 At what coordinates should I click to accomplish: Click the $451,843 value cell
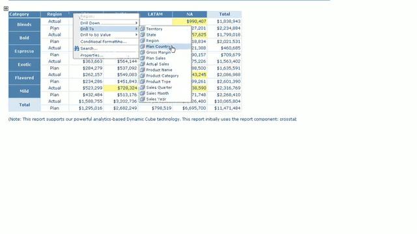pyautogui.click(x=121, y=81)
